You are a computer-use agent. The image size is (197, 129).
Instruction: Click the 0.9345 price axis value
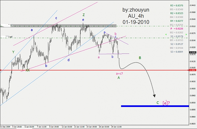pos(193,19)
